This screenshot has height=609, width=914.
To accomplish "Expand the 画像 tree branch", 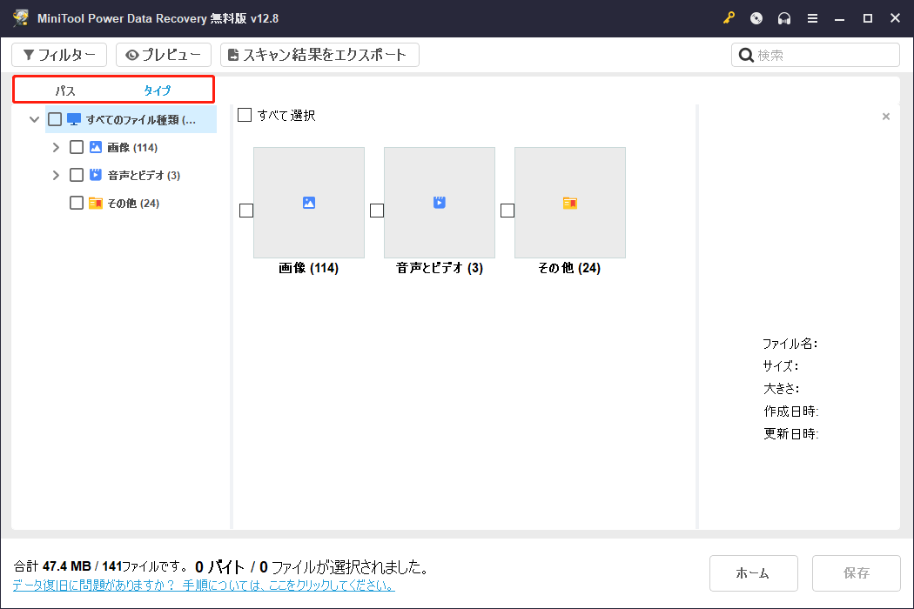I will pyautogui.click(x=56, y=146).
